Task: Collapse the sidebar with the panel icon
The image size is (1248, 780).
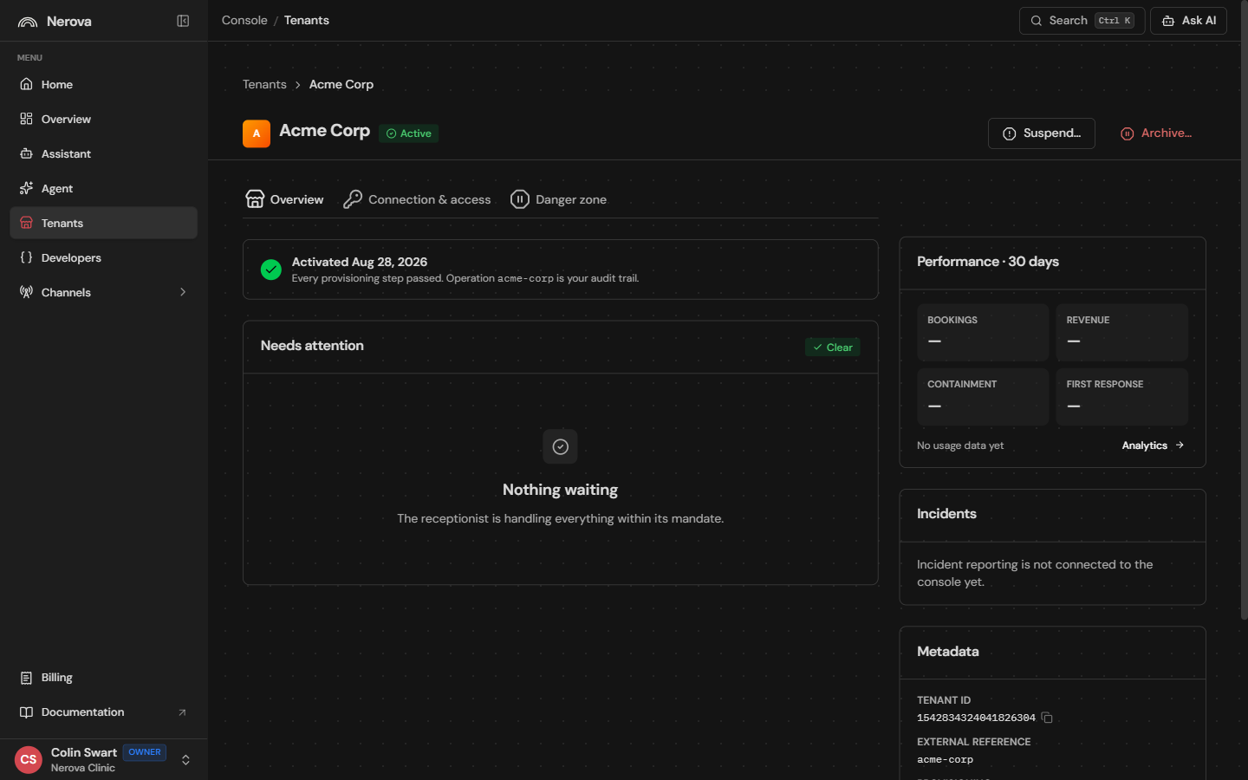Action: [x=183, y=21]
